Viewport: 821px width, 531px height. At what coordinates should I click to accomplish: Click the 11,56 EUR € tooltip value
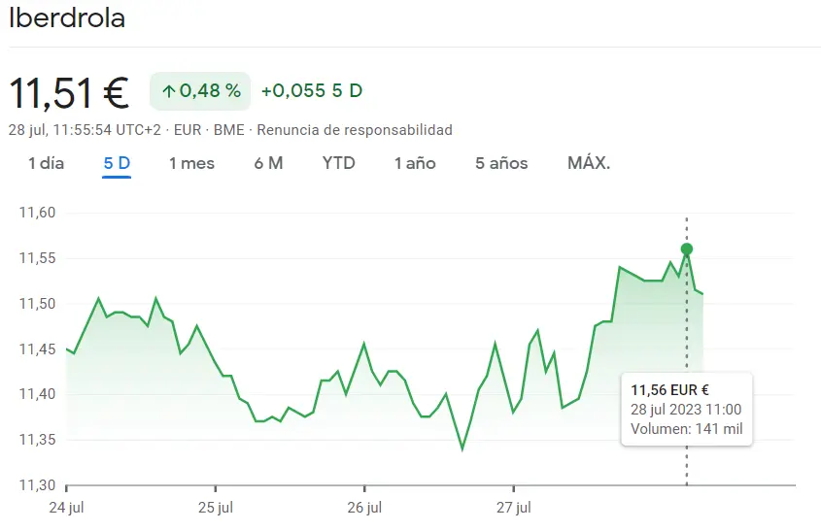(669, 390)
